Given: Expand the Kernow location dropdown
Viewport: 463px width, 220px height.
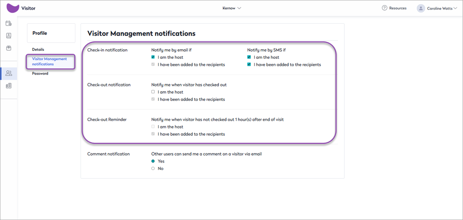Looking at the screenshot, I should pyautogui.click(x=232, y=8).
